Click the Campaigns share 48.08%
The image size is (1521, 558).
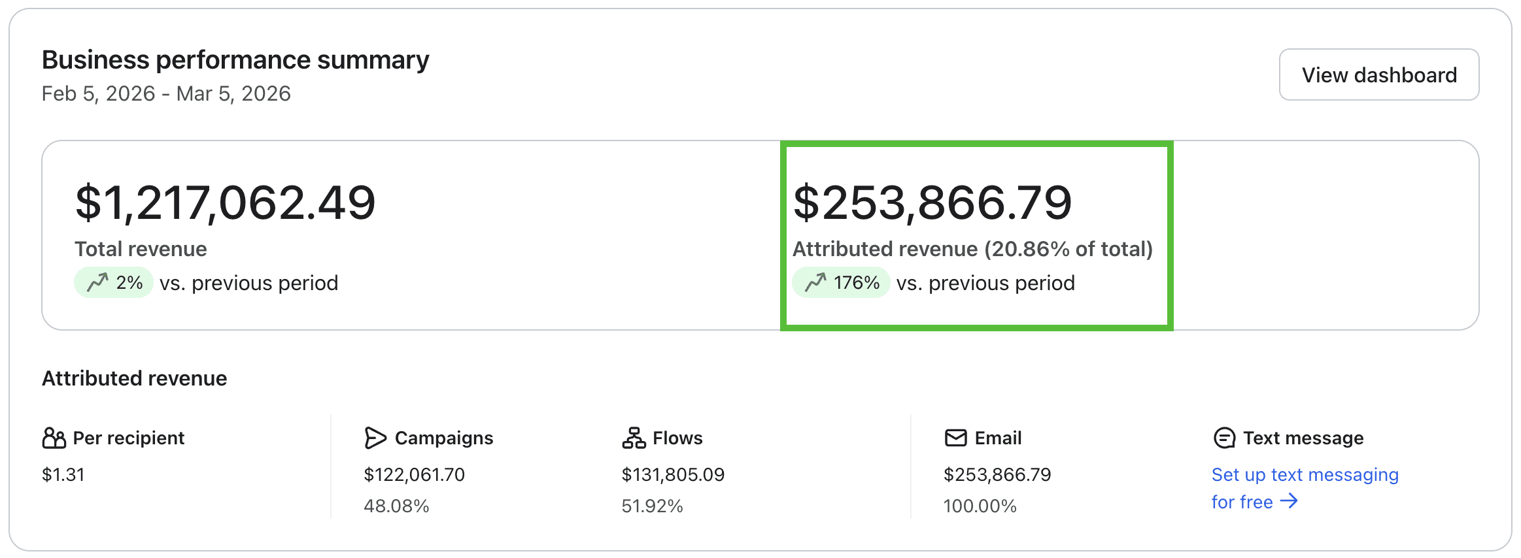coord(396,506)
